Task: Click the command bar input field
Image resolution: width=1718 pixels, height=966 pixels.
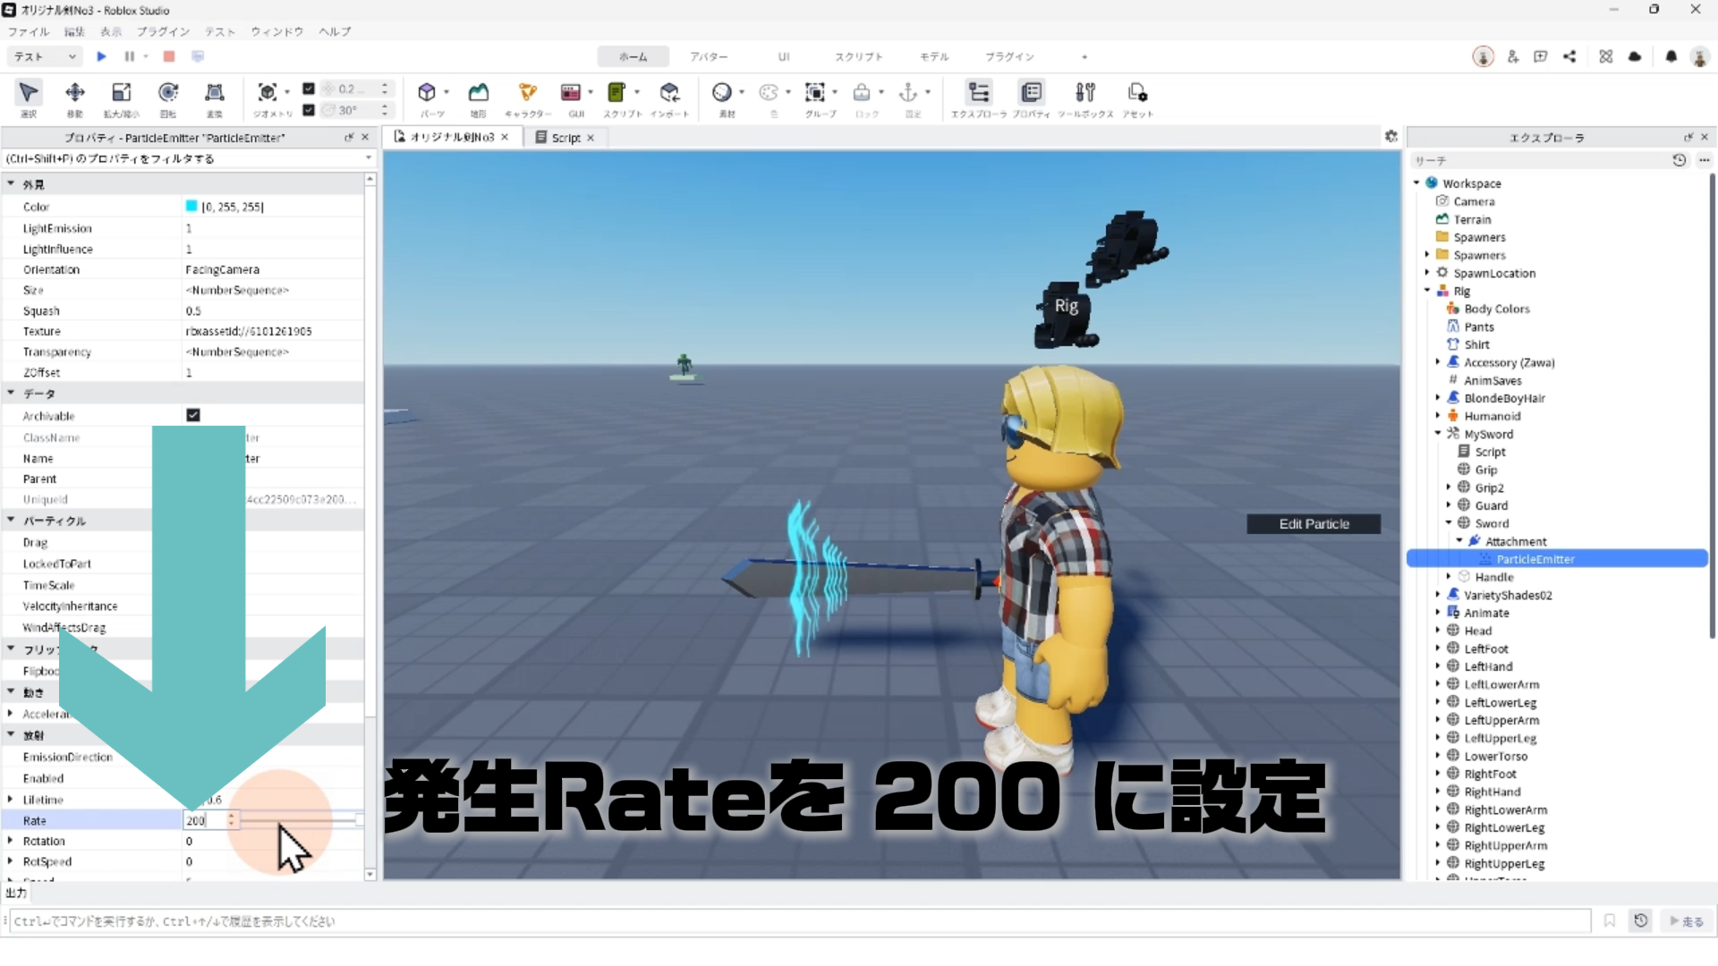Action: coord(796,921)
